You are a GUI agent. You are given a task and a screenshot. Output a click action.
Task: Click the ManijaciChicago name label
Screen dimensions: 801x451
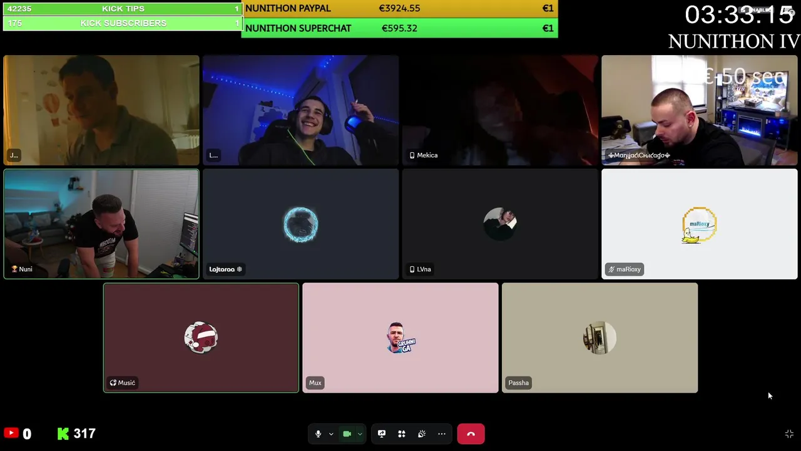pos(639,155)
